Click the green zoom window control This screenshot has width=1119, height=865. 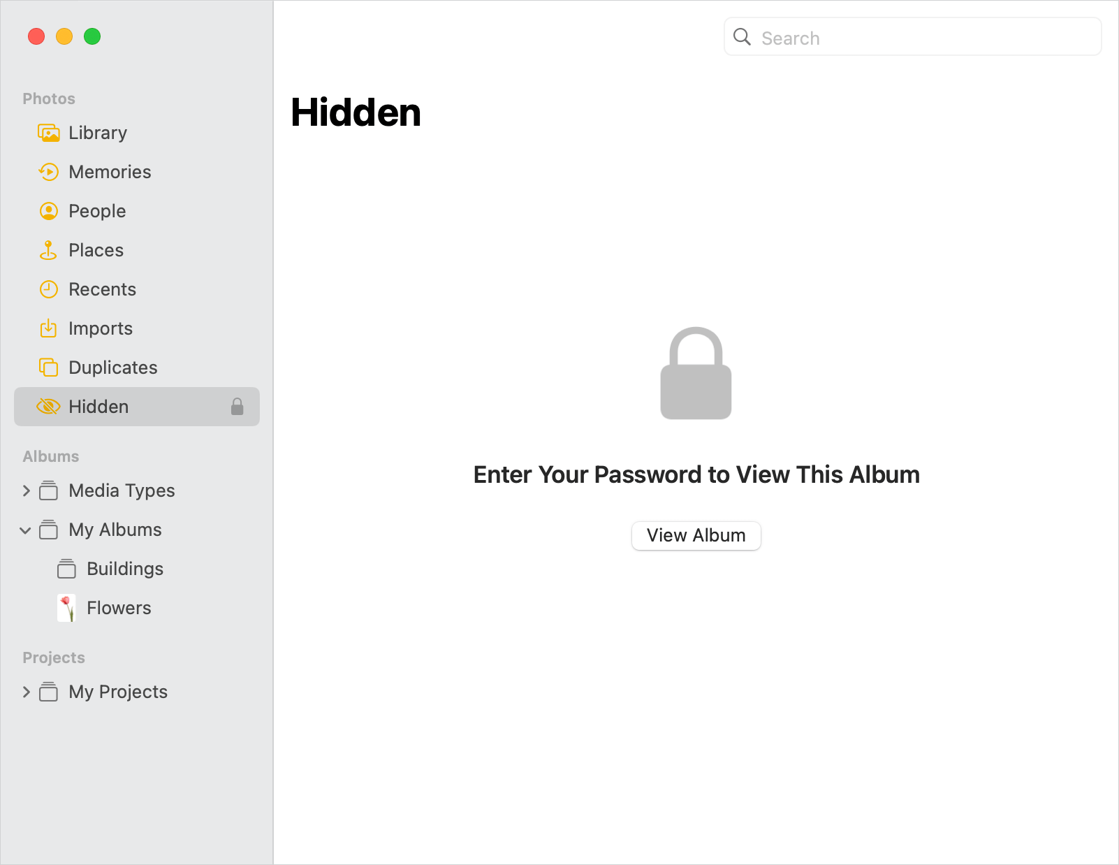tap(92, 36)
